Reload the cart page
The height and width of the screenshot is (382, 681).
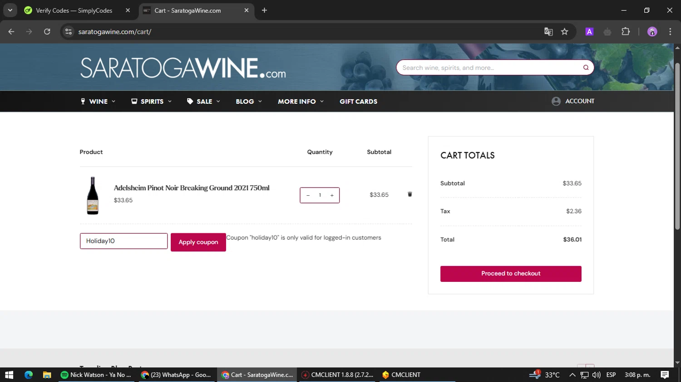pos(47,32)
